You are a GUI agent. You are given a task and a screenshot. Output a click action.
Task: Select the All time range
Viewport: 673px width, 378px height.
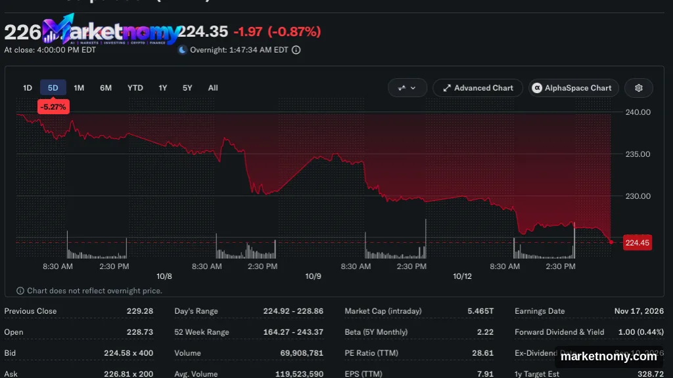(x=213, y=88)
